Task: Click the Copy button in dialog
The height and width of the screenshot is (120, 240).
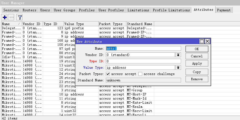Action: click(197, 72)
